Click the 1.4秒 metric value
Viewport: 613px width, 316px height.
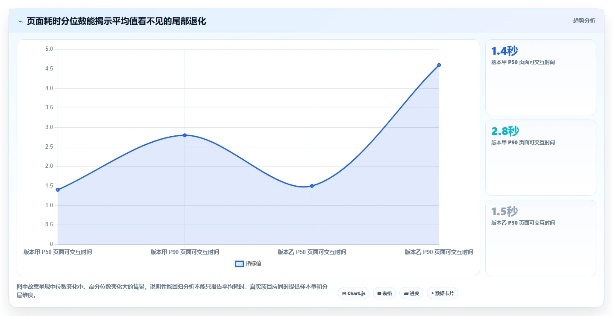[504, 51]
